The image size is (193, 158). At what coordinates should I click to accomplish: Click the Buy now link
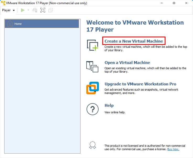click(x=173, y=149)
